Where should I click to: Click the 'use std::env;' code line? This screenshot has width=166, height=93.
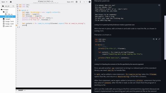coord(24,5)
